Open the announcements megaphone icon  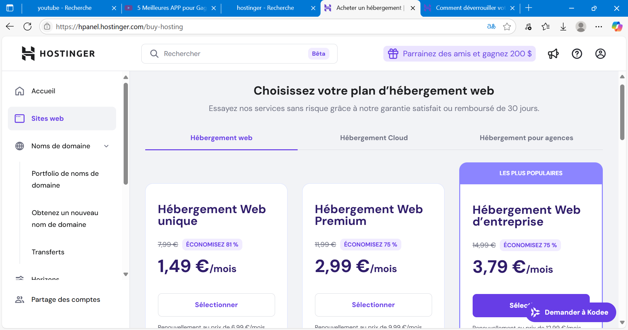pos(553,54)
